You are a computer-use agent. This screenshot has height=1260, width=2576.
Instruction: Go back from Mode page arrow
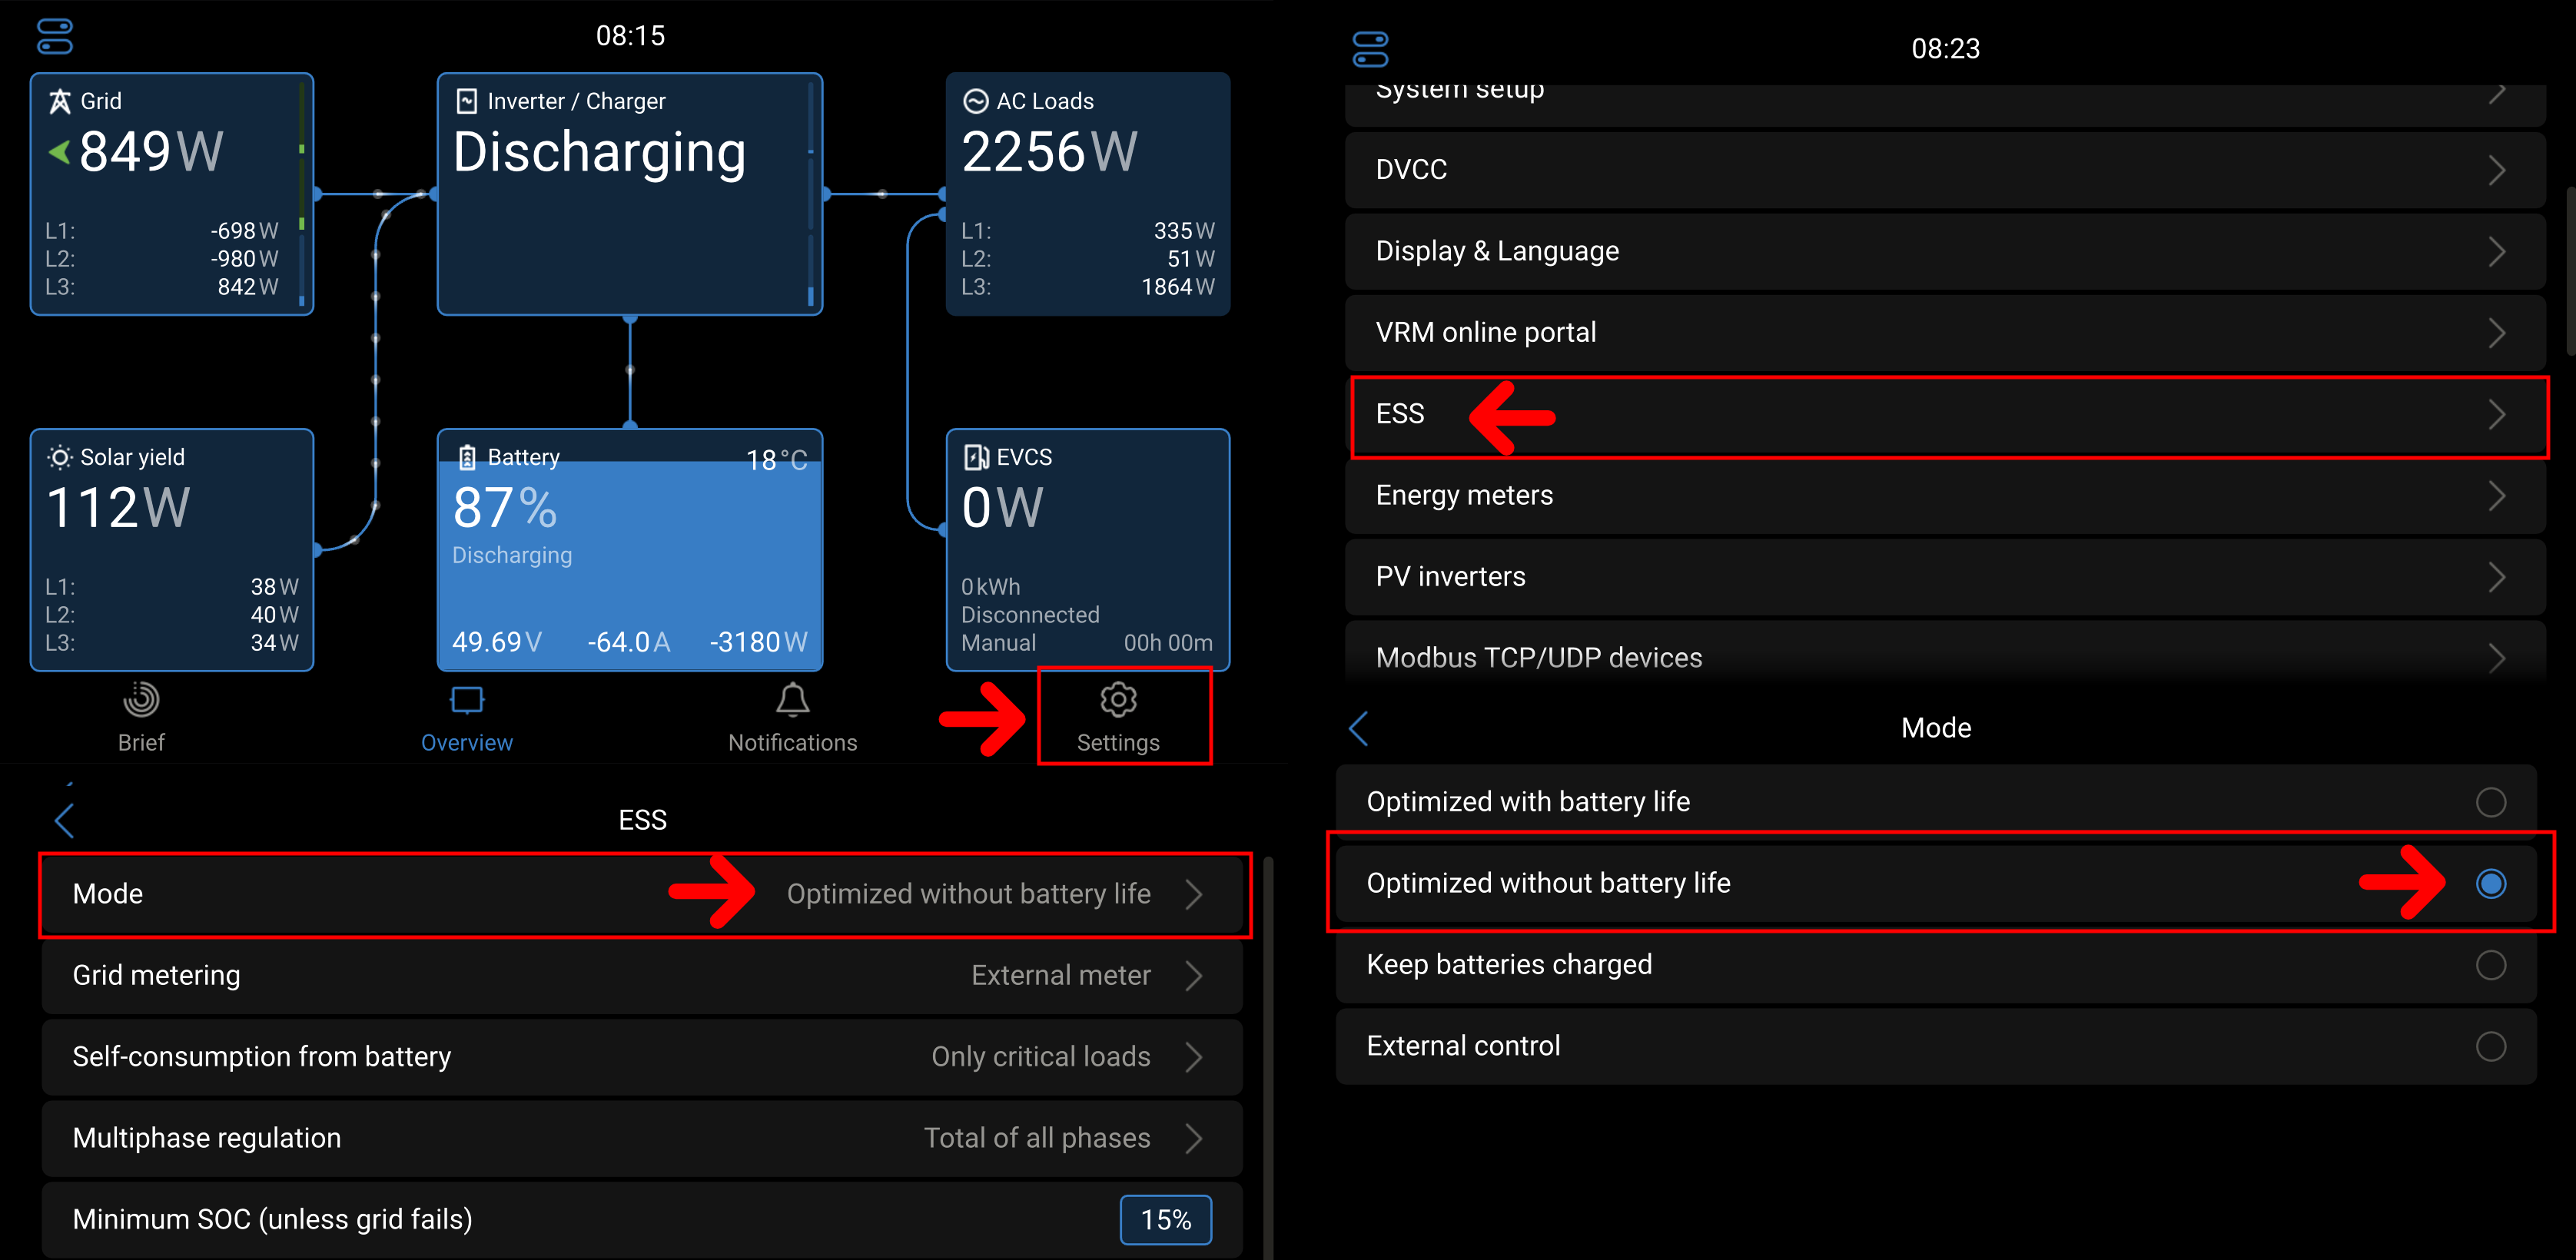click(1358, 728)
